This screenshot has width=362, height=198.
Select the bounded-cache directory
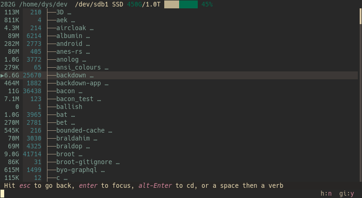(x=80, y=130)
